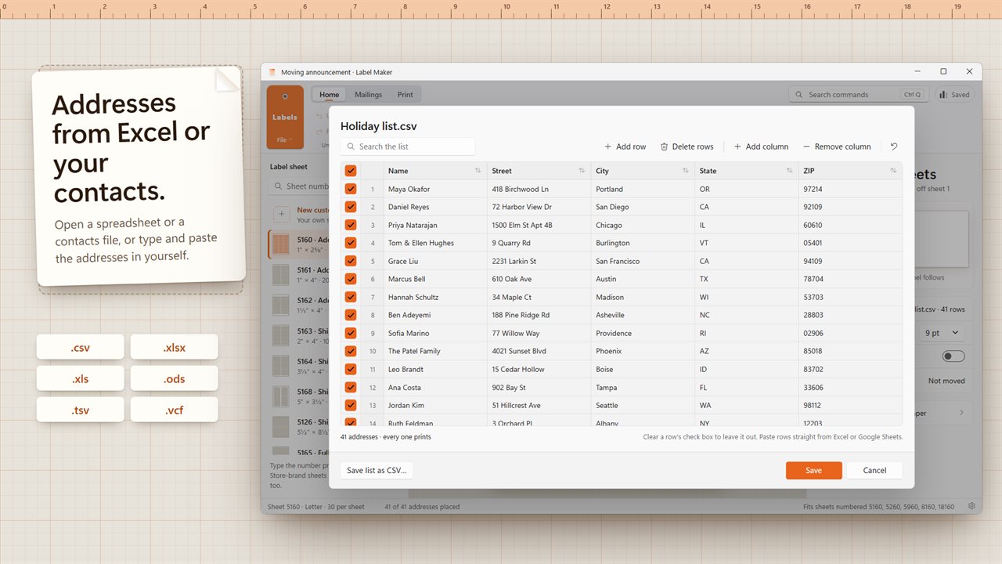
Task: Click the Tom & Ellen Hughes name cell
Action: click(x=435, y=243)
